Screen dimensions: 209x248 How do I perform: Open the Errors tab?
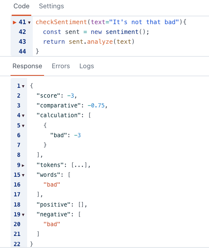tap(61, 66)
